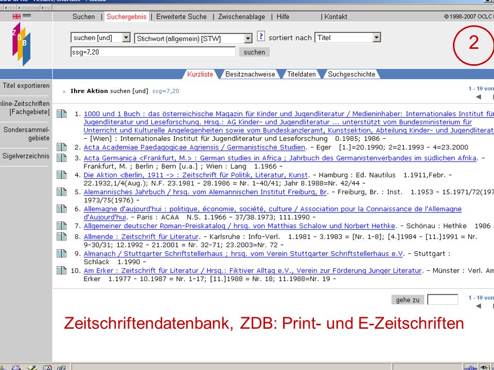Open record icon for Acta Academiae Paedagogicae Agriensis
Screen dimensions: 494x370
pyautogui.click(x=61, y=147)
